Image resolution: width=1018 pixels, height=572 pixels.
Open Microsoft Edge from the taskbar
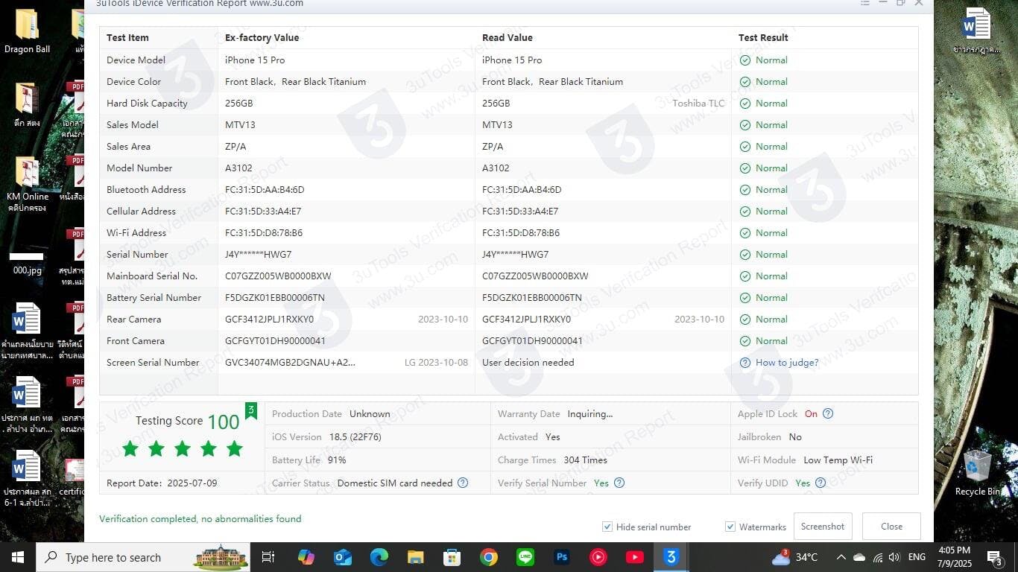tap(379, 557)
